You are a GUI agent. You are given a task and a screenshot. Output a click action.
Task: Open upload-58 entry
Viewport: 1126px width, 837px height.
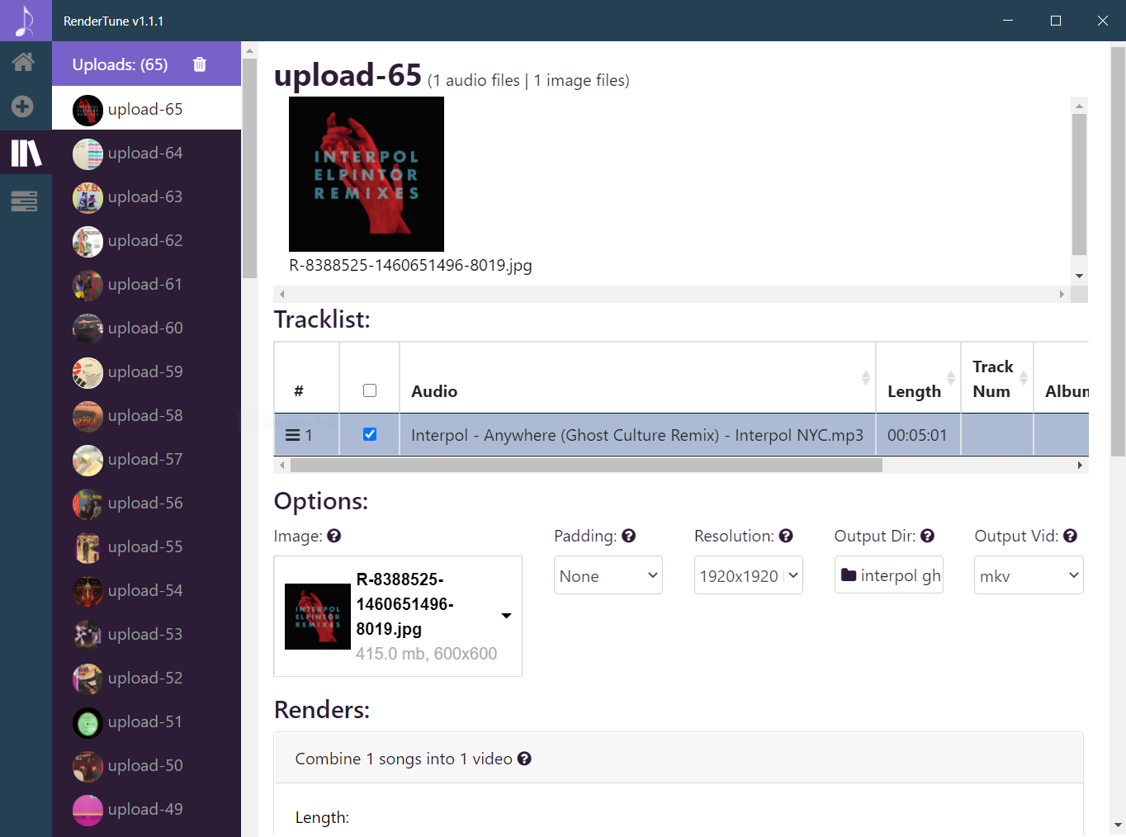pyautogui.click(x=146, y=415)
